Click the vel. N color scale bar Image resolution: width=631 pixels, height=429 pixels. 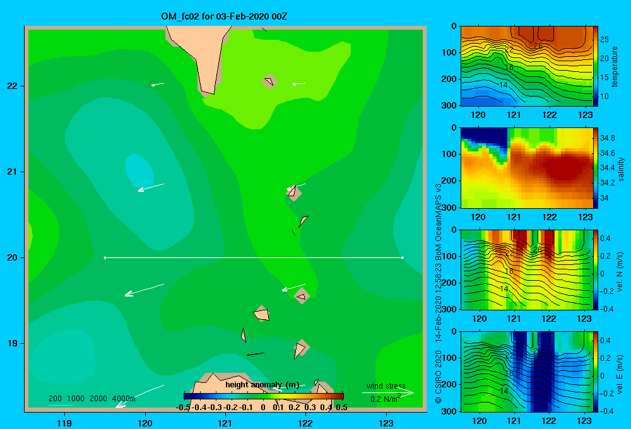(x=596, y=269)
